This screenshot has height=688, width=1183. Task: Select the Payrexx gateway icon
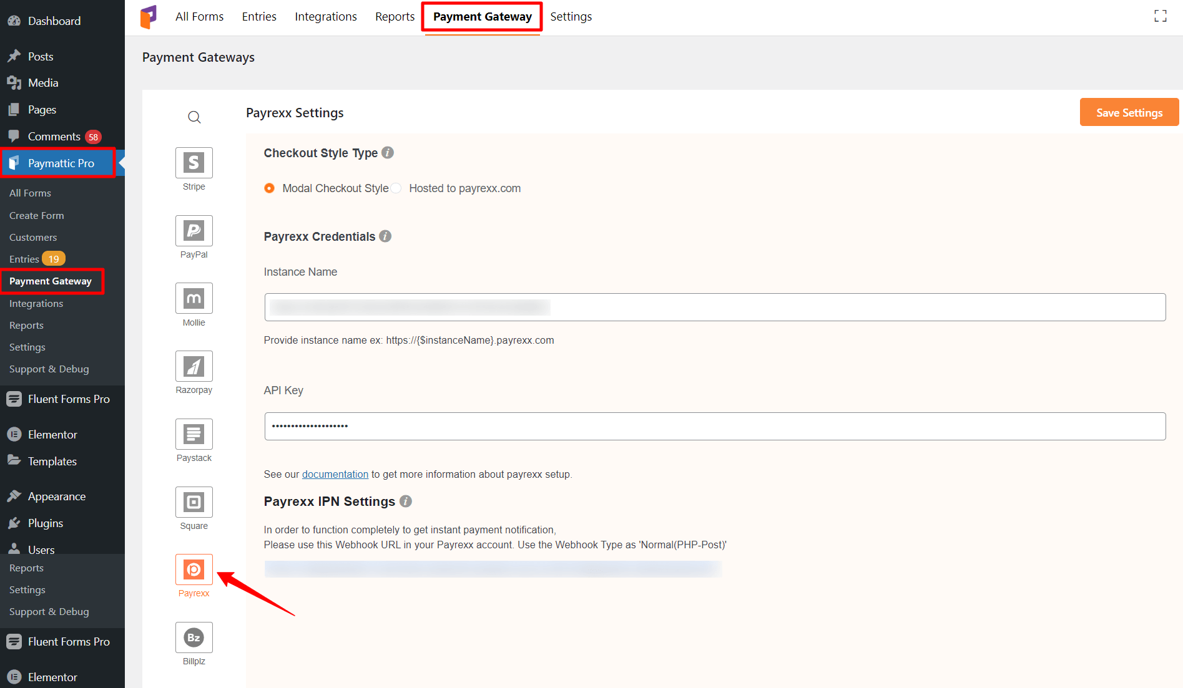194,569
